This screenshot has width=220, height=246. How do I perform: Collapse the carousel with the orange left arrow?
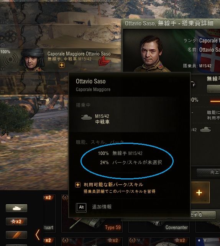coord(38,235)
